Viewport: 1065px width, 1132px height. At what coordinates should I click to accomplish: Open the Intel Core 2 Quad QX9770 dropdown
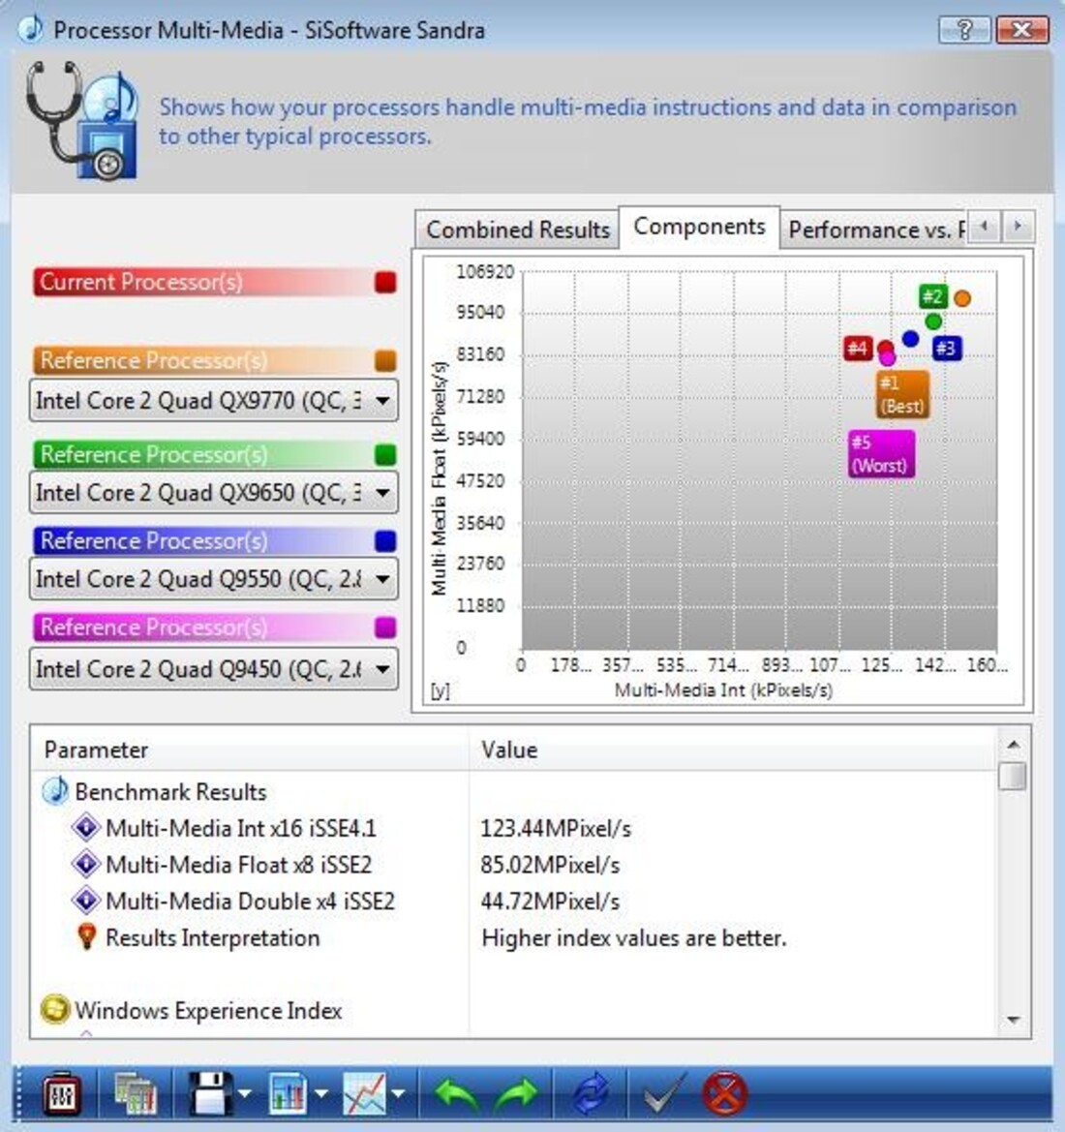point(214,401)
